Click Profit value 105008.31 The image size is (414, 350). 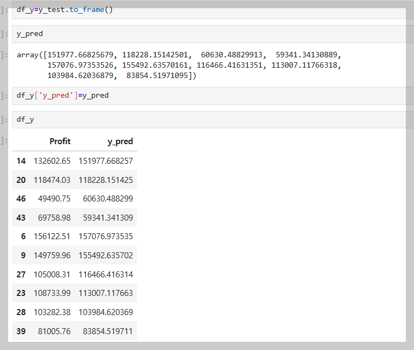pos(52,275)
